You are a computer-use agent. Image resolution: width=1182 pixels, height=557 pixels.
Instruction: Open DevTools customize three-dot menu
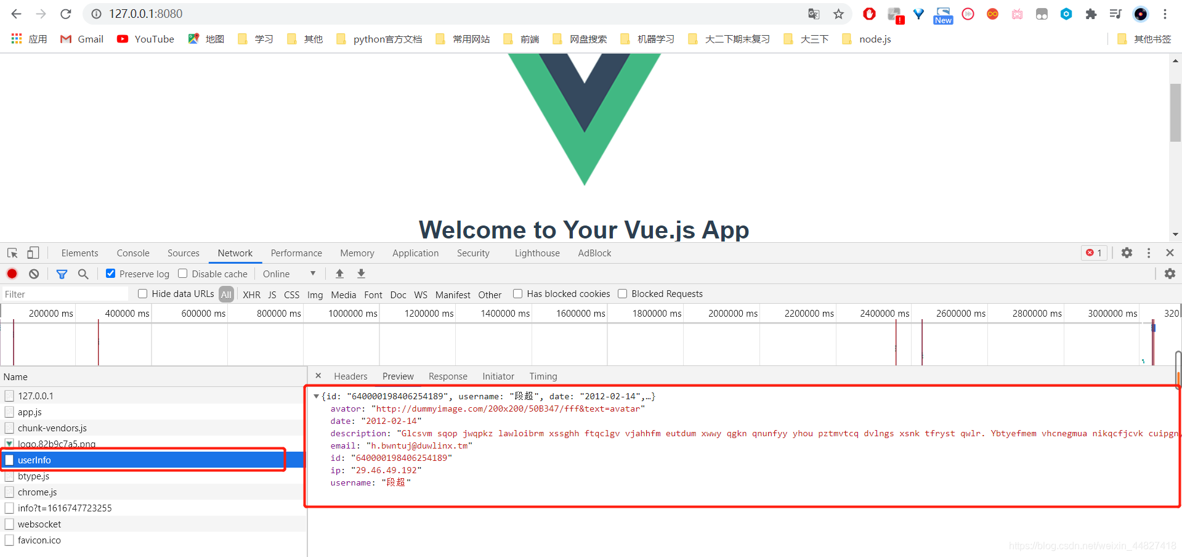coord(1149,253)
